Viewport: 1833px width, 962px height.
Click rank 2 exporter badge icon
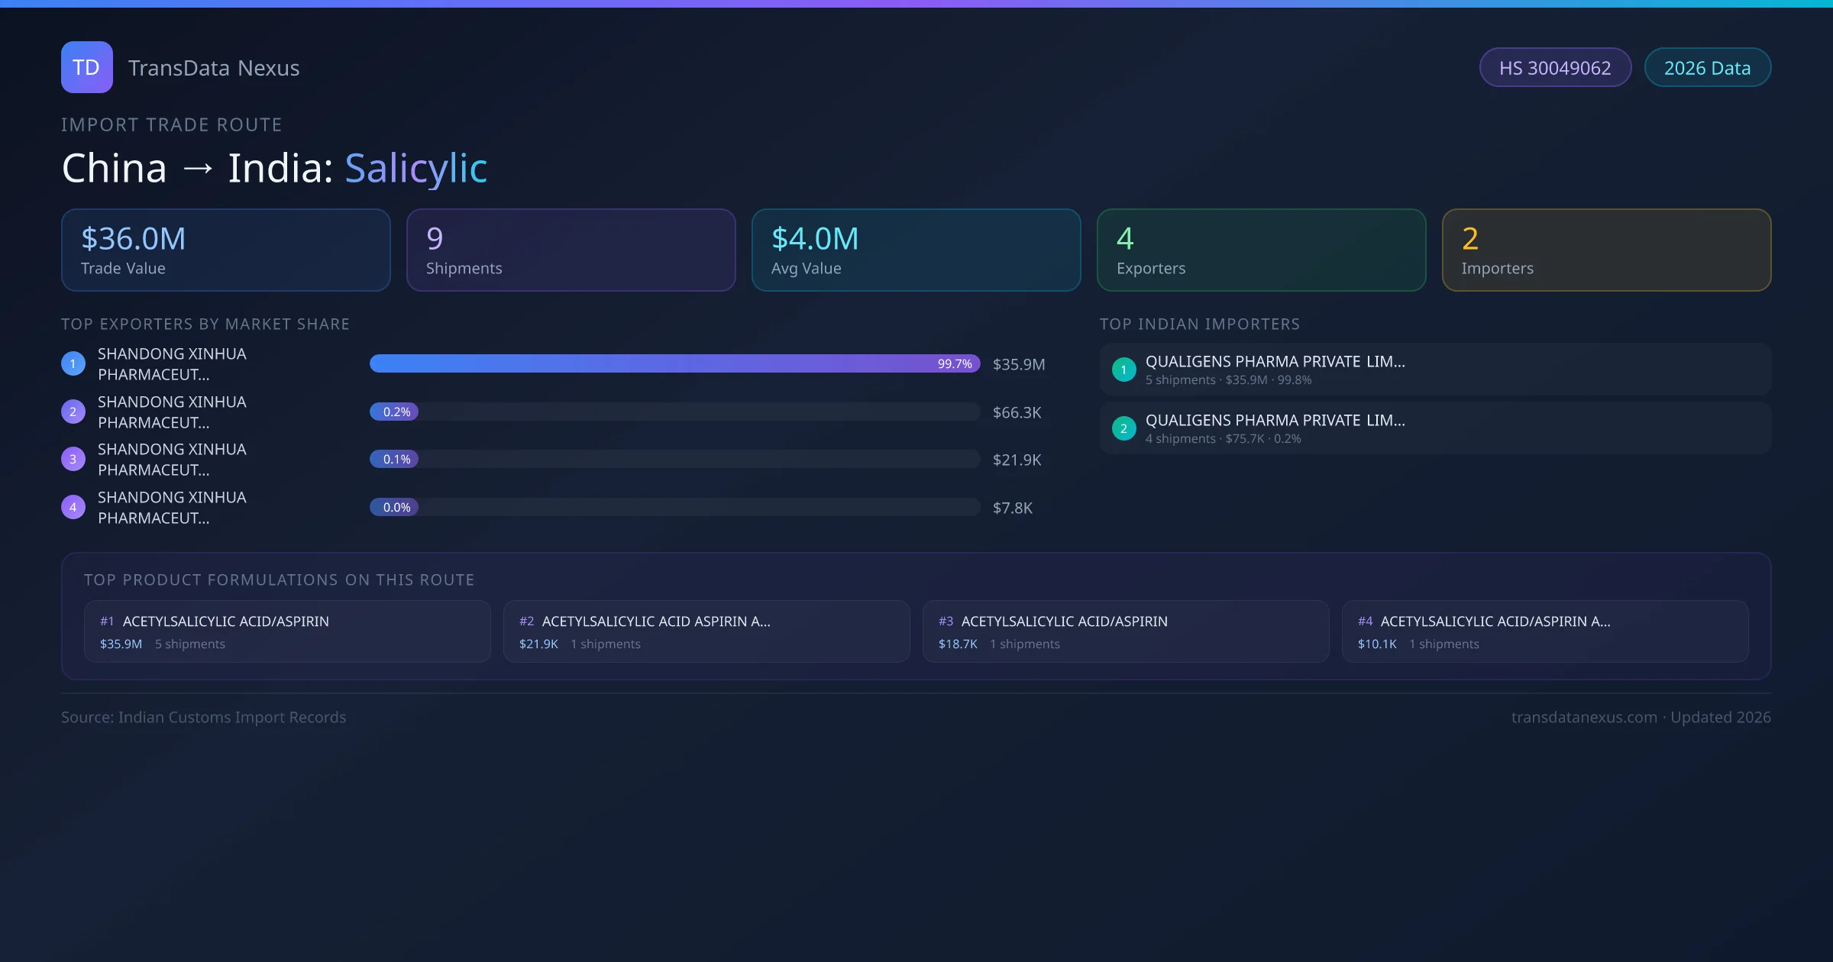tap(73, 412)
